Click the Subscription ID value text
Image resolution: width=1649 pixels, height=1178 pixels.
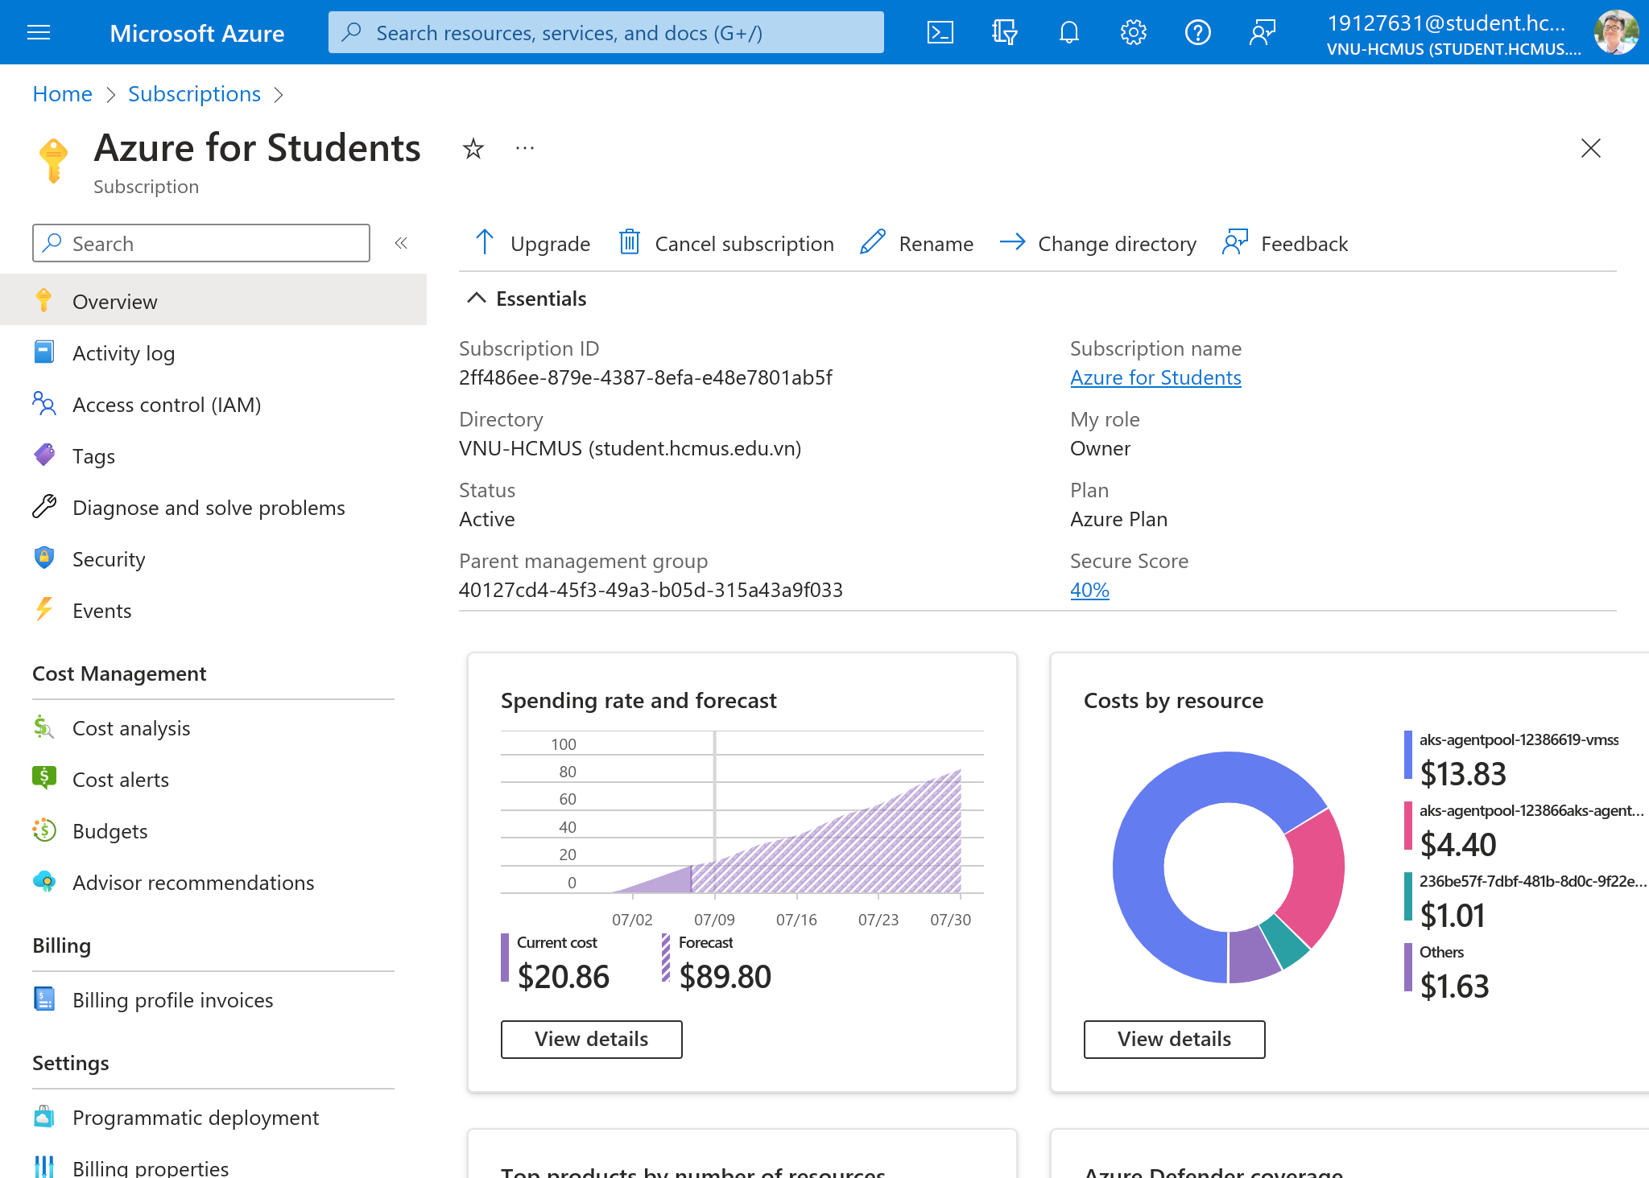[x=645, y=377]
